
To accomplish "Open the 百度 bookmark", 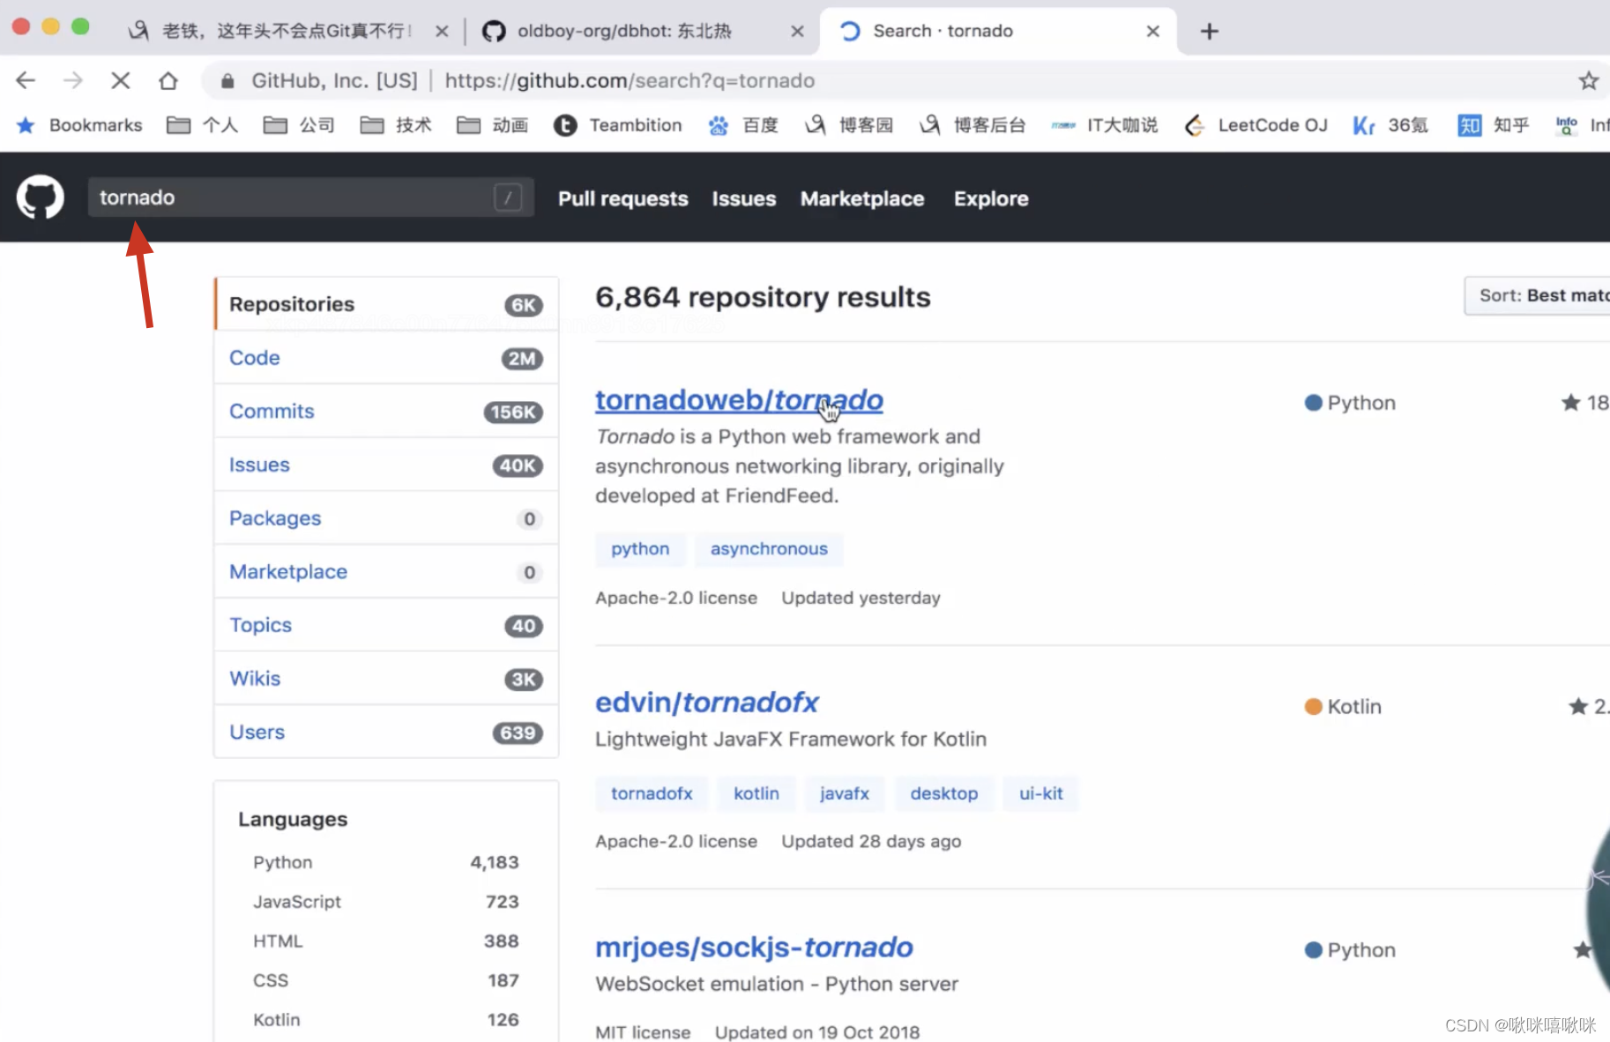I will coord(743,125).
